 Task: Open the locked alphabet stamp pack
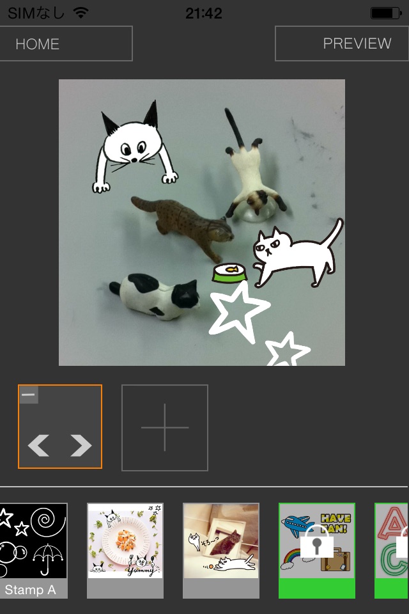(392, 551)
